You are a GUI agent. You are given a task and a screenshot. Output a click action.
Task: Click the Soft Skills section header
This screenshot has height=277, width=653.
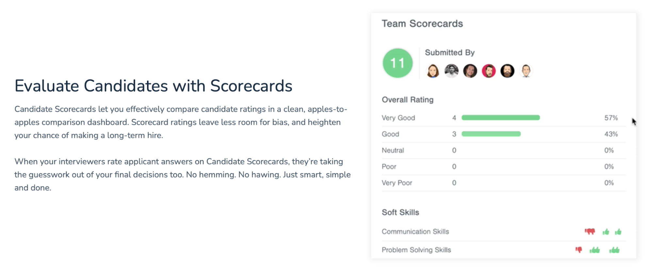(x=400, y=212)
